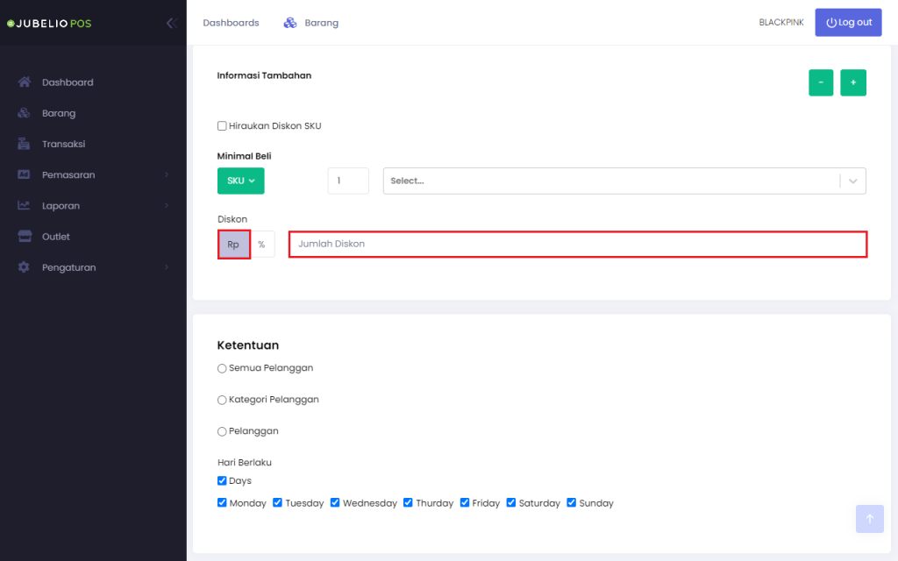
Task: Click the Pemasaran ad icon in sidebar
Action: click(24, 174)
